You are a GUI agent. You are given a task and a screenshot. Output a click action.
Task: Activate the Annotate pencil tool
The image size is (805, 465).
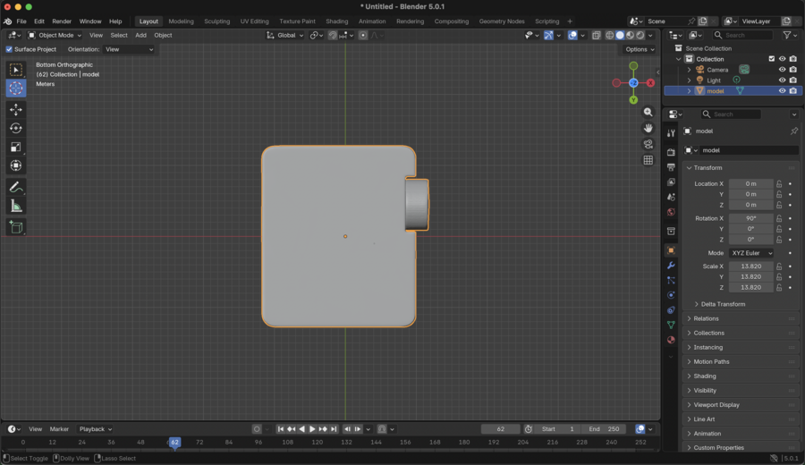click(16, 187)
